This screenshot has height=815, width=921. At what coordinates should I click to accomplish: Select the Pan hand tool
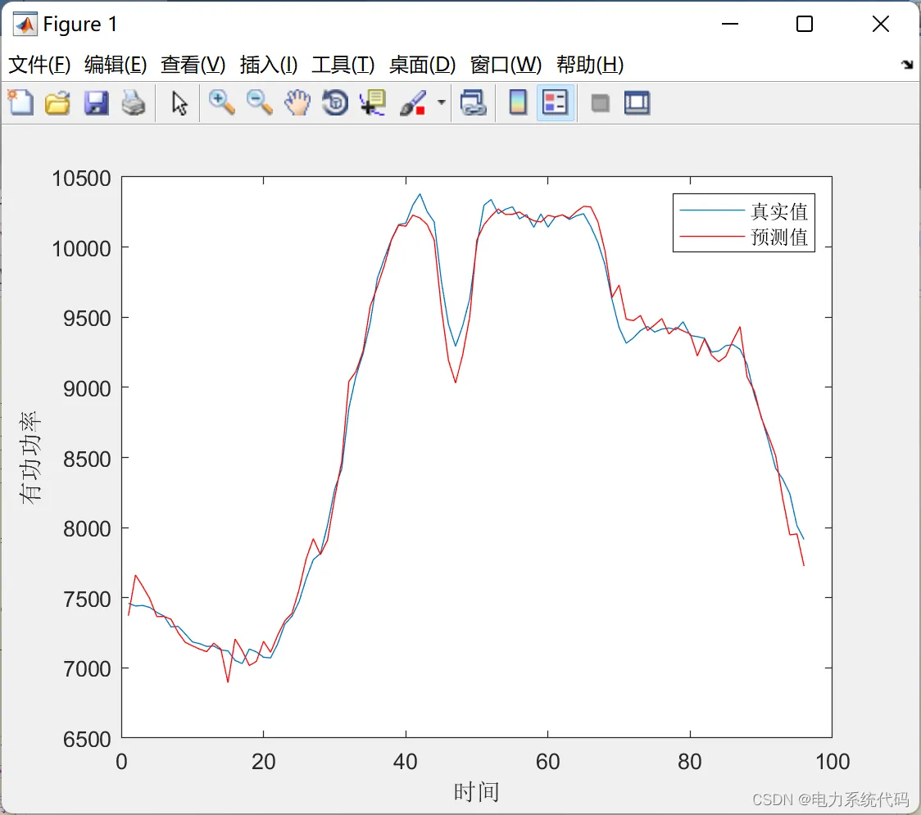tap(297, 102)
